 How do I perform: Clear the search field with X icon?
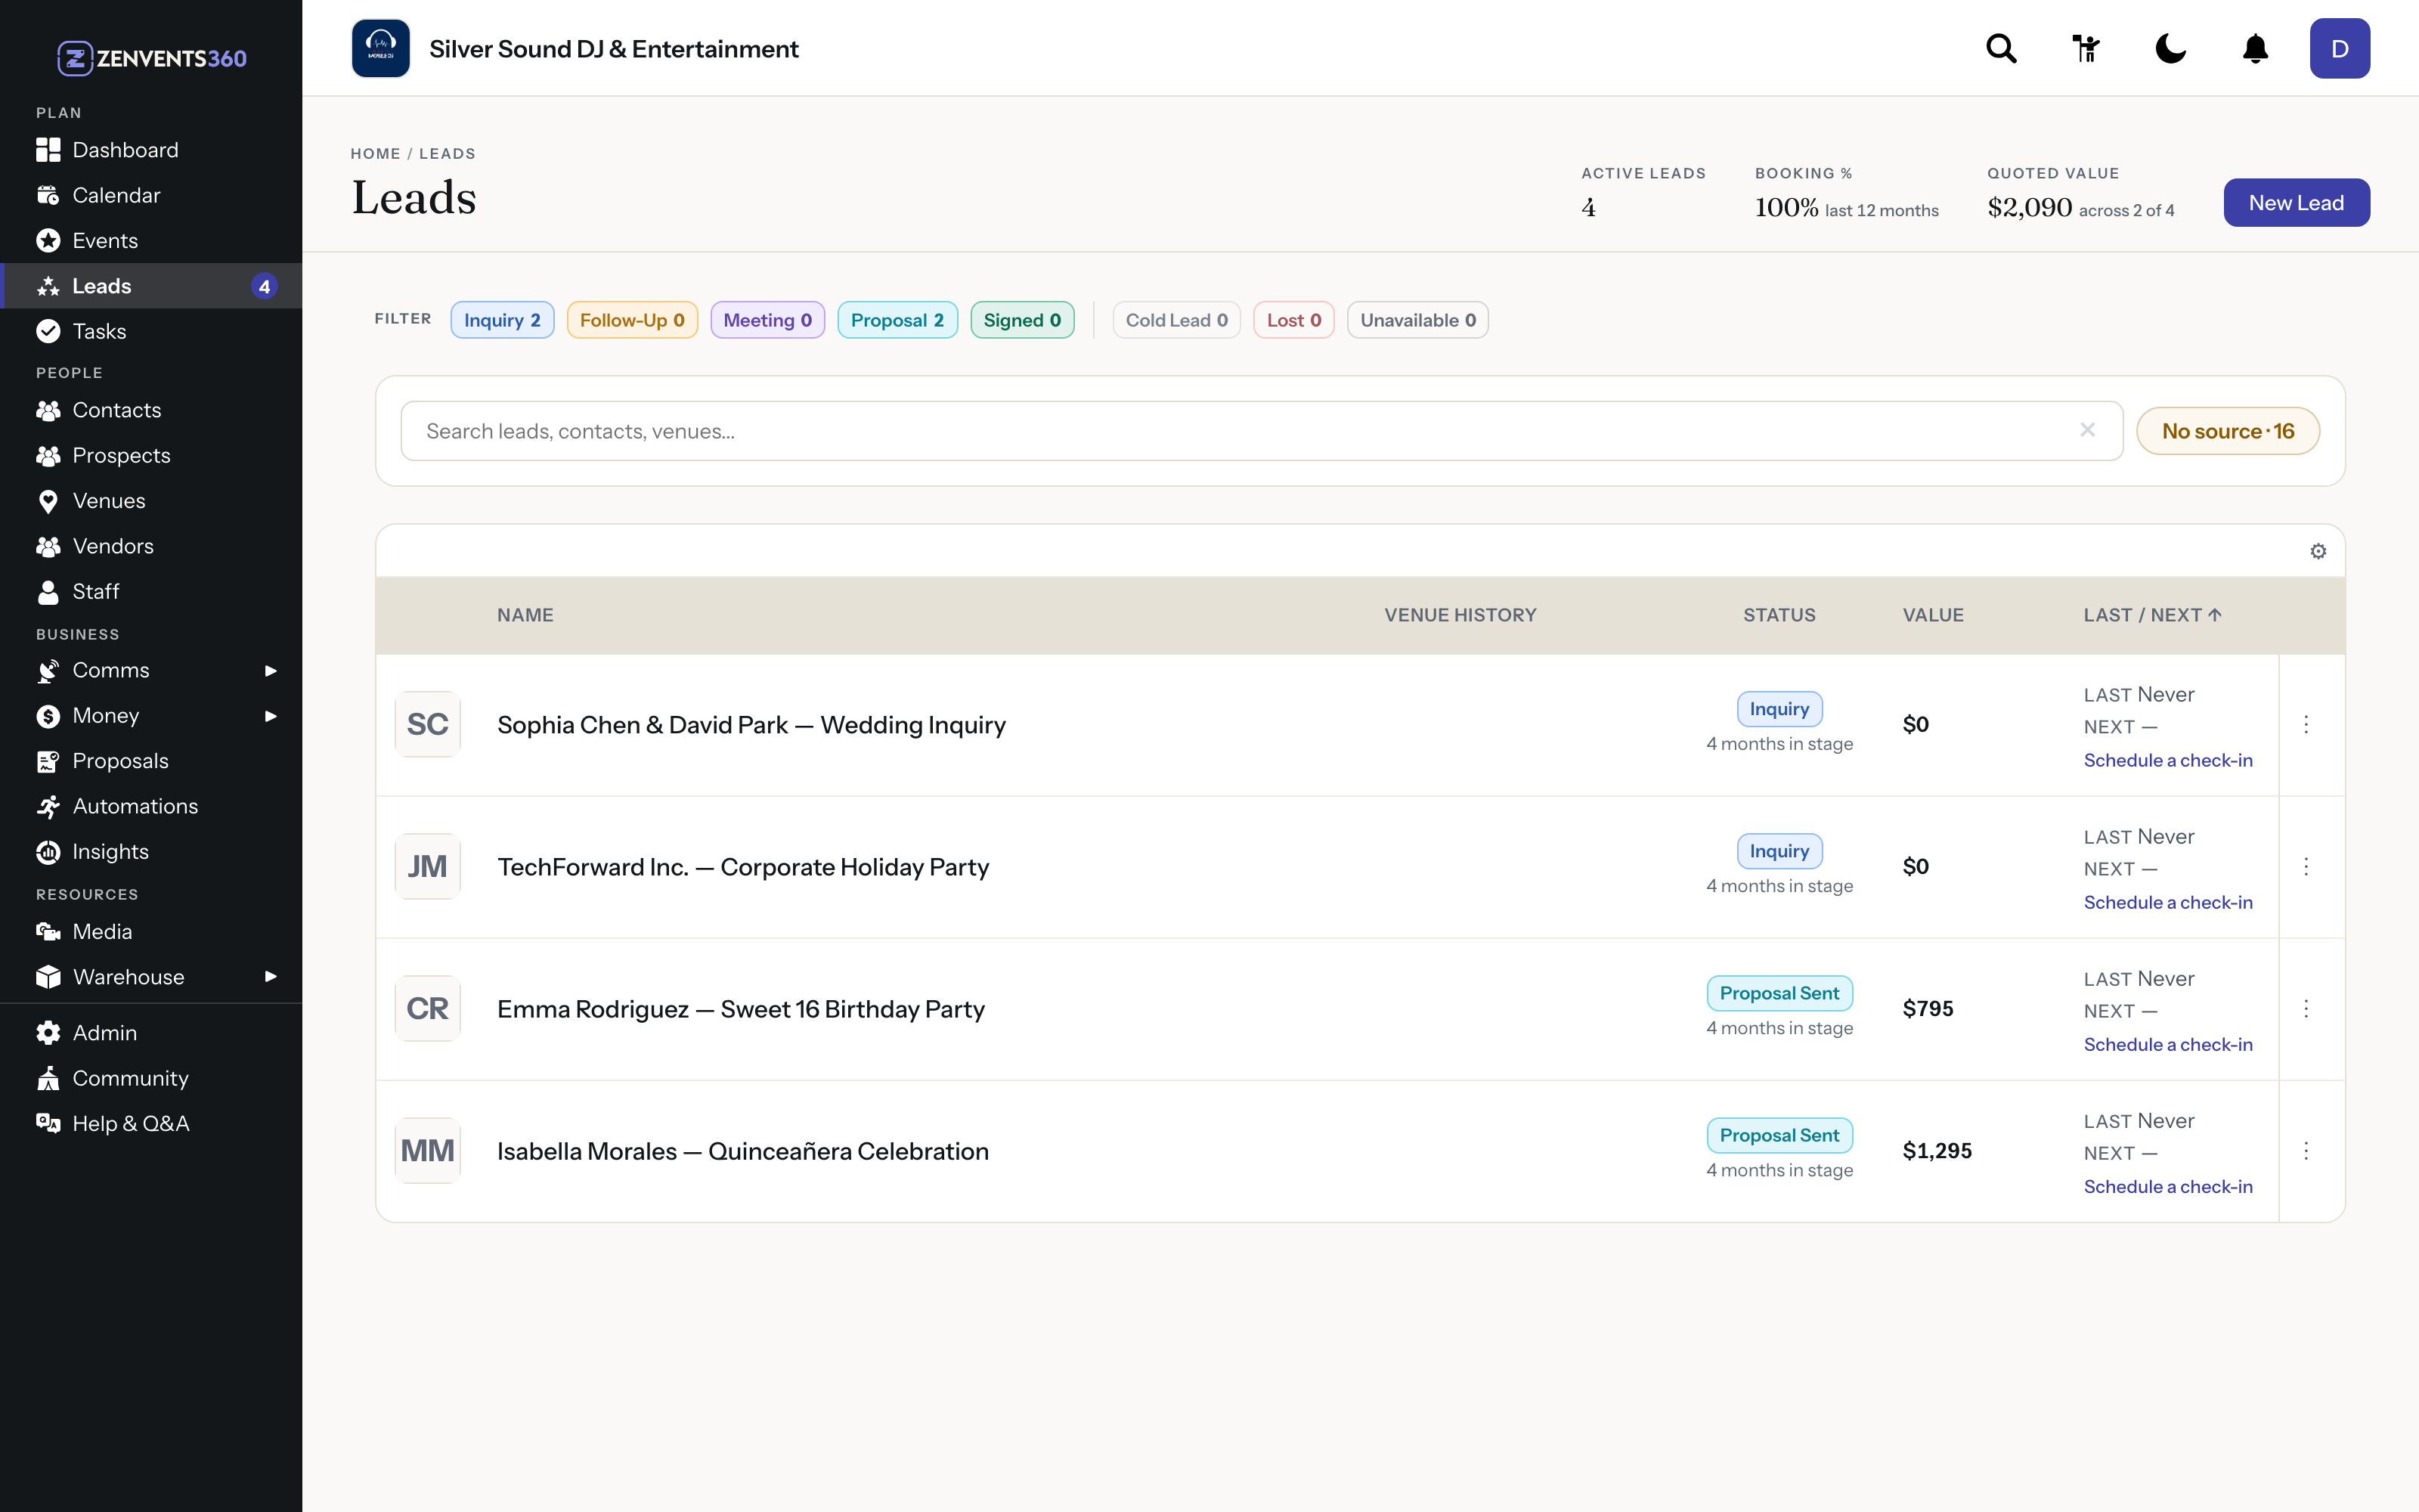[x=2087, y=430]
